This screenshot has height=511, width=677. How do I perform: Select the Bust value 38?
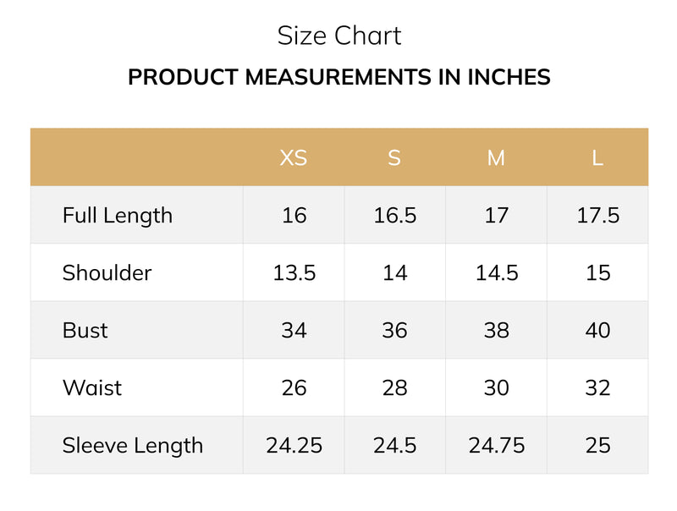pyautogui.click(x=497, y=330)
